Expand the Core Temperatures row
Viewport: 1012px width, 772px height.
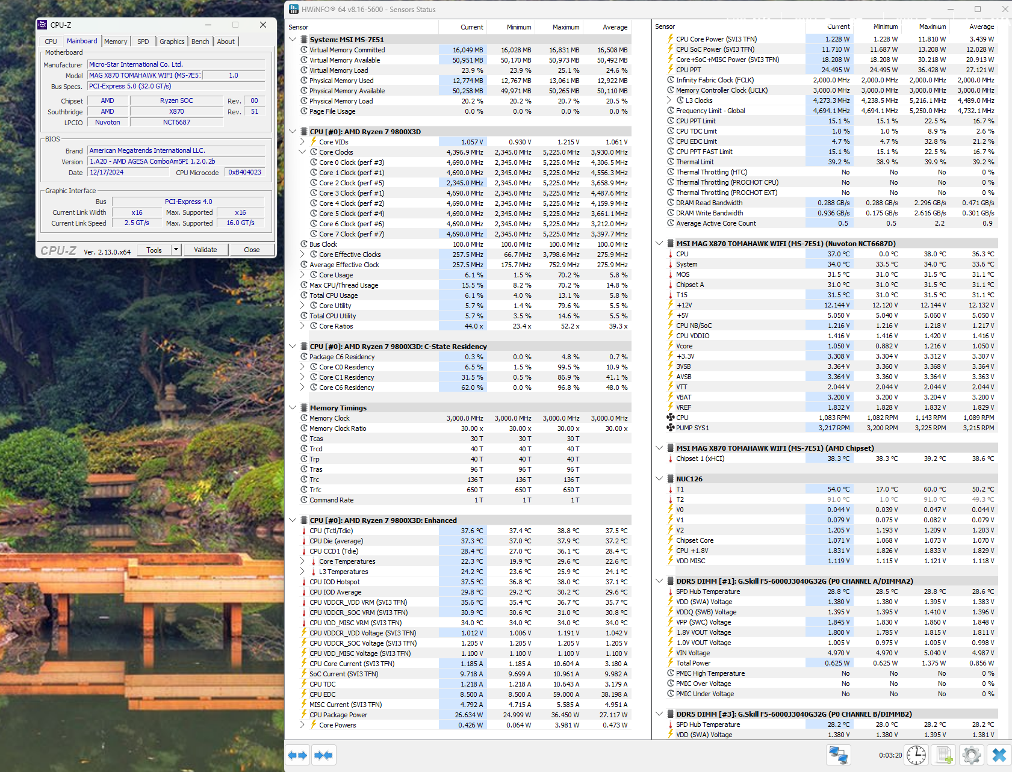(x=302, y=561)
